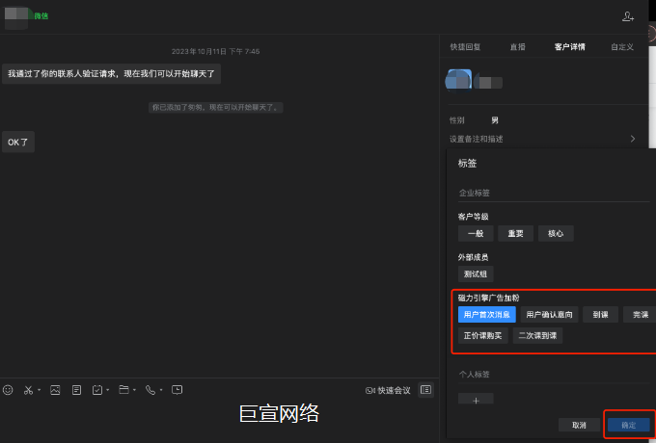Open the 自定义 tab
The image size is (656, 443).
(622, 47)
